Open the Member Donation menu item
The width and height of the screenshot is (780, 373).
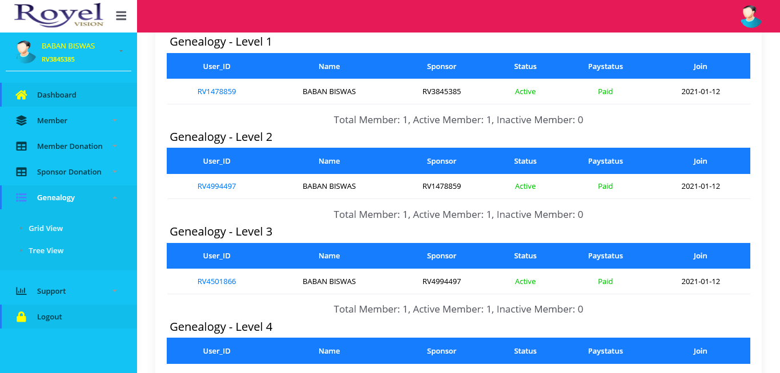(x=69, y=146)
